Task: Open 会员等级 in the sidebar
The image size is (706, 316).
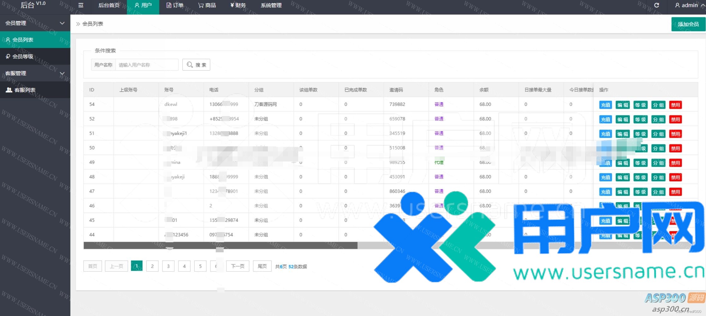Action: (x=35, y=56)
